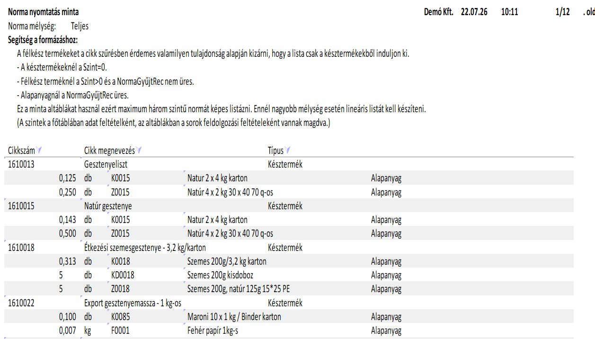Click article number 1610018
Viewport: 595px width, 339px height.
(x=21, y=248)
